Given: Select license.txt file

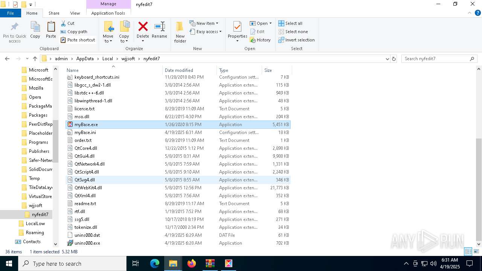Looking at the screenshot, I should tap(178, 109).
